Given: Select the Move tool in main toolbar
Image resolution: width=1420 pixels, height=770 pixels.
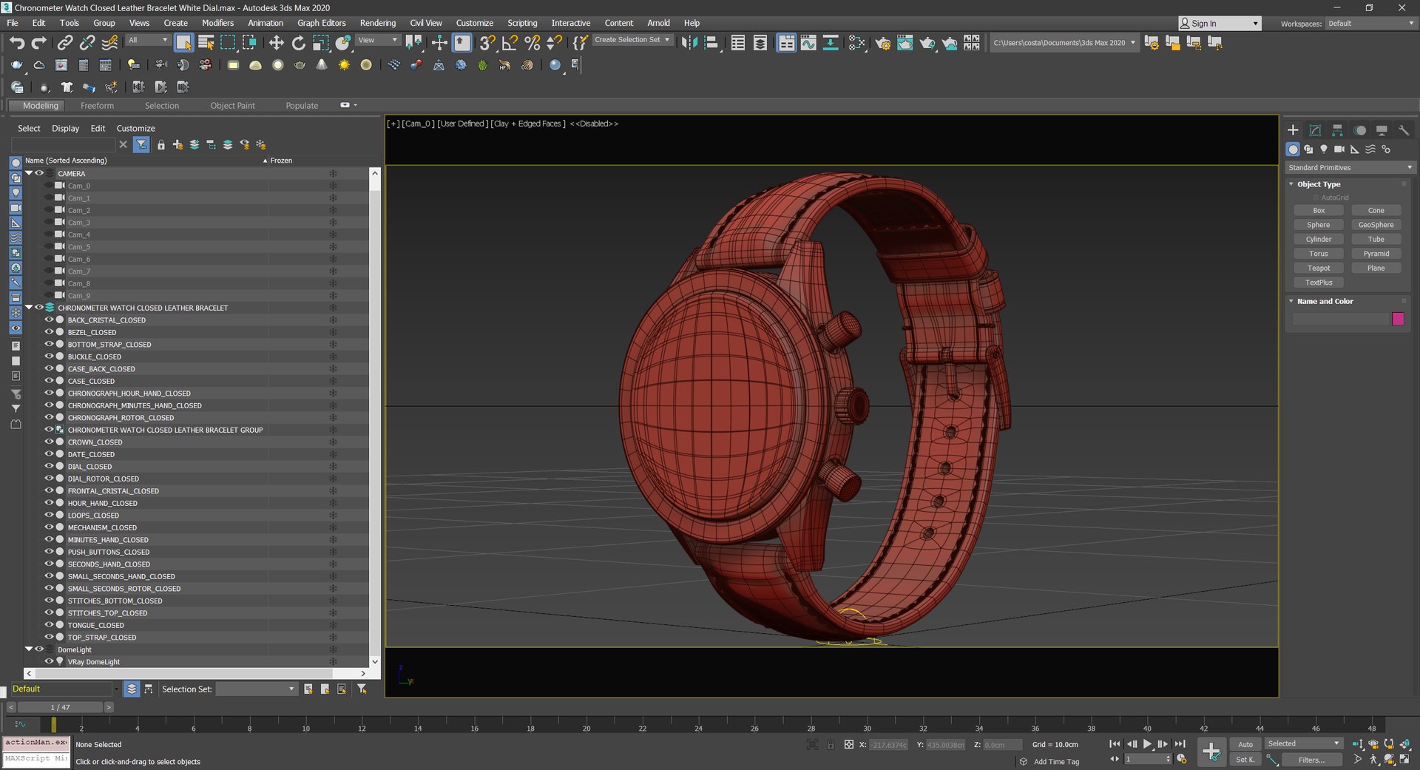Looking at the screenshot, I should pos(277,43).
